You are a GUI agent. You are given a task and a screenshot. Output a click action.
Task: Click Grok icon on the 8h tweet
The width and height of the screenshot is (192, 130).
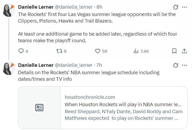coord(176,7)
